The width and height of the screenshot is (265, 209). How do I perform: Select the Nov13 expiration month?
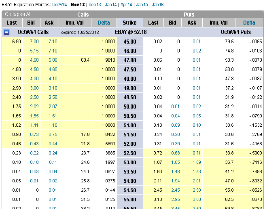coord(78,4)
